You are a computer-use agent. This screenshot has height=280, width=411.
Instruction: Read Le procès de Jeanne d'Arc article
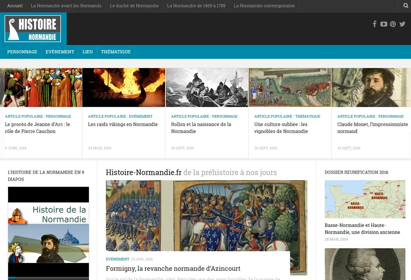click(37, 128)
